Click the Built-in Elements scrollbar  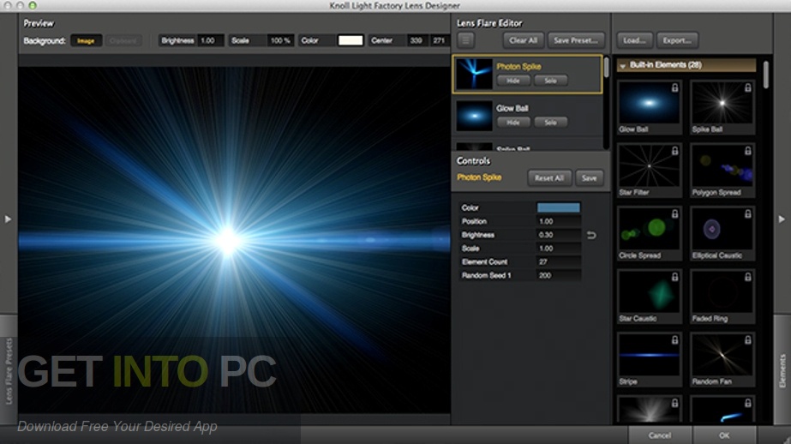[x=766, y=75]
